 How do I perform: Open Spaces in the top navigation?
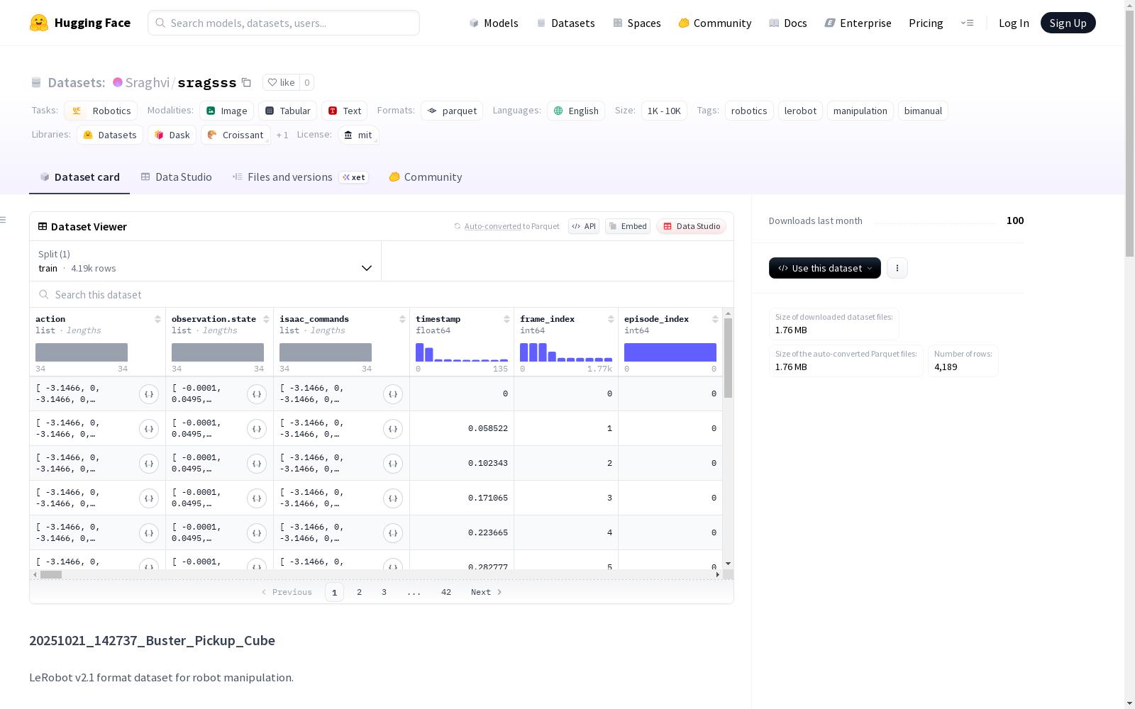[x=637, y=23]
